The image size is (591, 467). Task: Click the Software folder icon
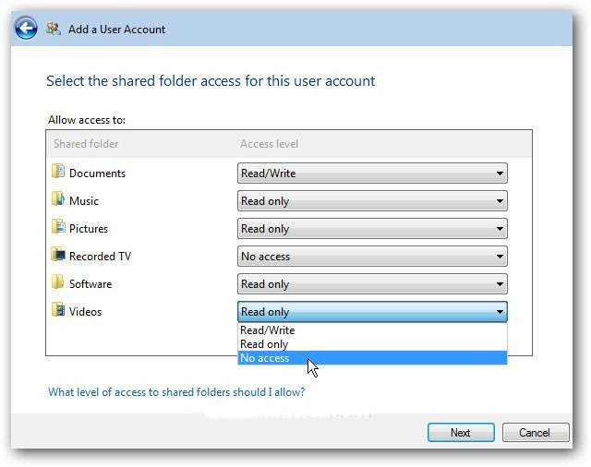(58, 282)
